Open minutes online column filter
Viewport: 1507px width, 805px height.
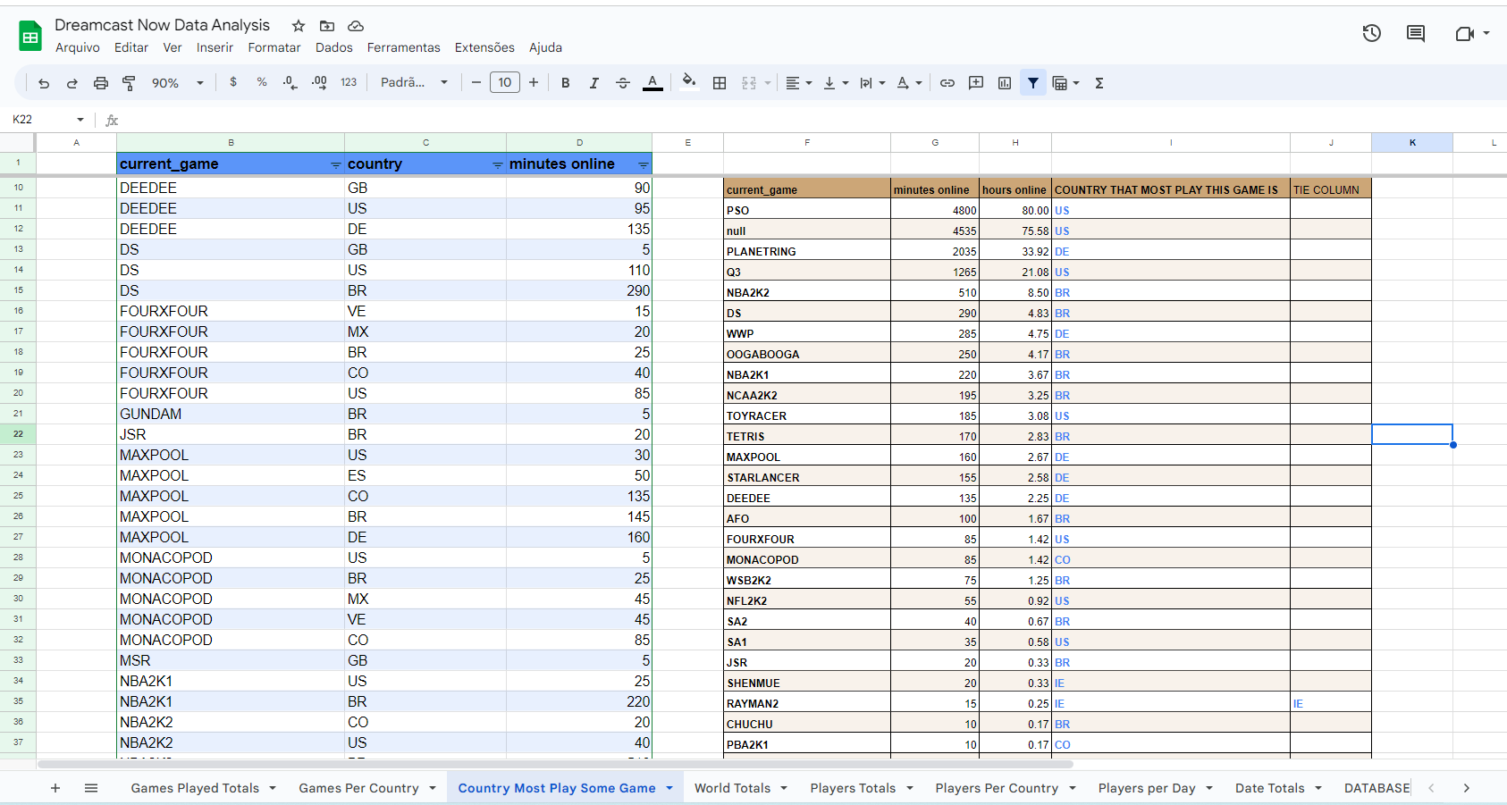coord(644,165)
